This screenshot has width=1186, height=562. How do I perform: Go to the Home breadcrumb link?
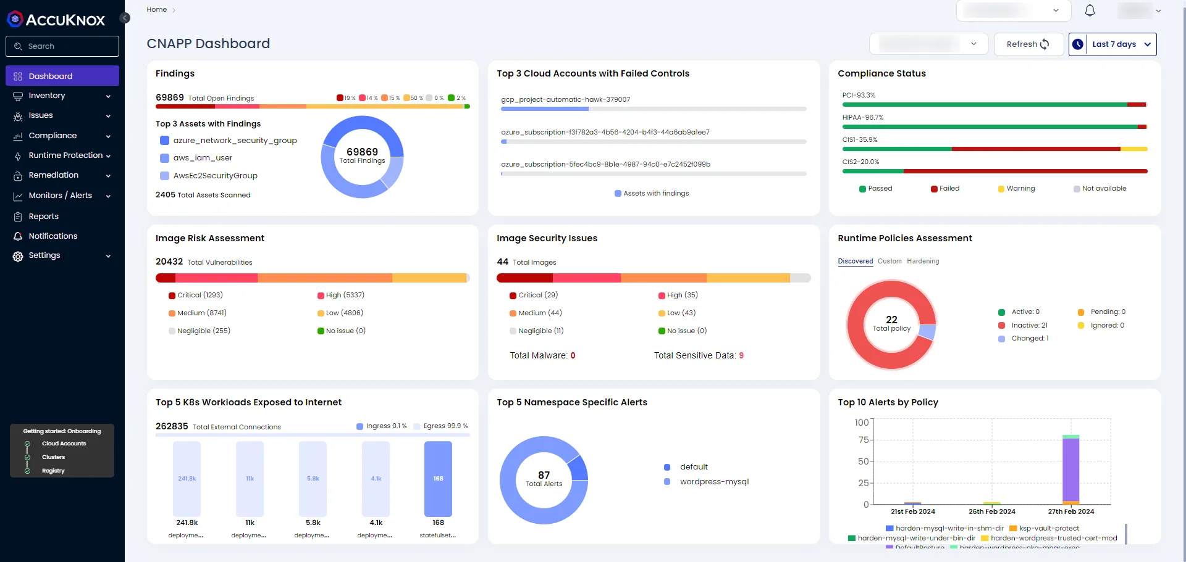tap(156, 10)
